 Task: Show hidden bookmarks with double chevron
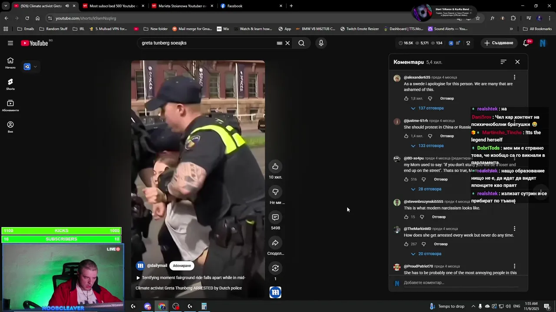click(511, 29)
